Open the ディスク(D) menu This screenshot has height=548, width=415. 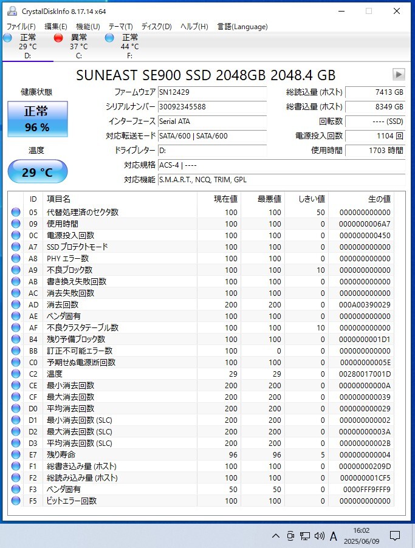tap(157, 27)
